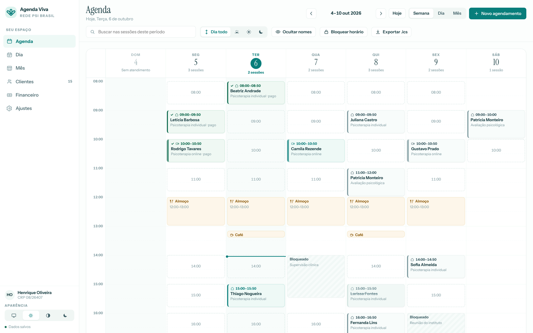Open Fernanda Lins 16:00 session
Image resolution: width=533 pixels, height=333 pixels.
(x=376, y=323)
